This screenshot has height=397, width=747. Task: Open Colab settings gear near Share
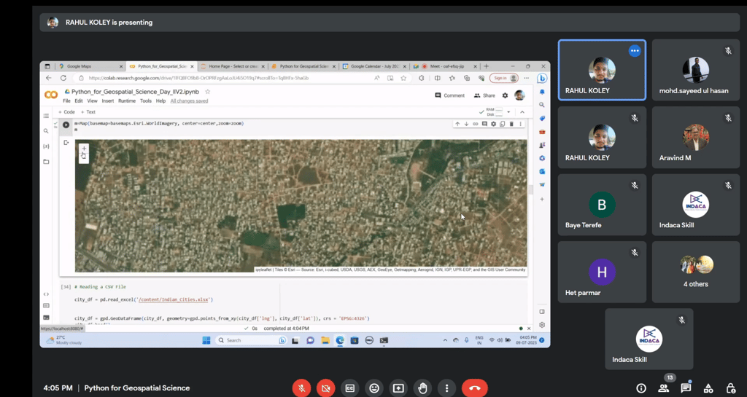505,95
